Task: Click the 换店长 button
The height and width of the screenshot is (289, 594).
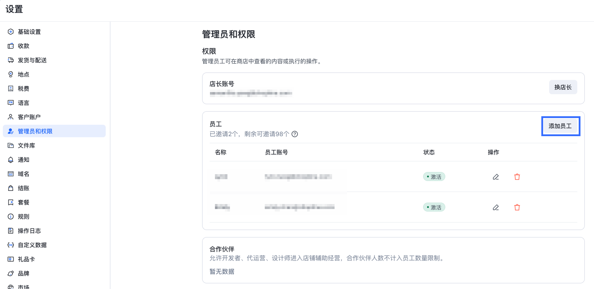Action: click(563, 87)
